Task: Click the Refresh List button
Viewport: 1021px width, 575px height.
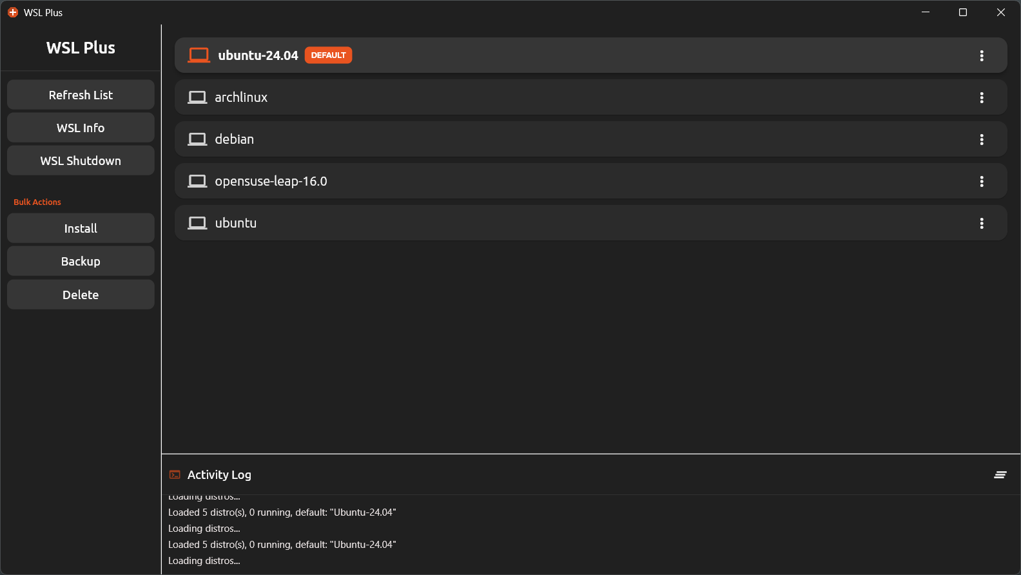Action: [81, 95]
